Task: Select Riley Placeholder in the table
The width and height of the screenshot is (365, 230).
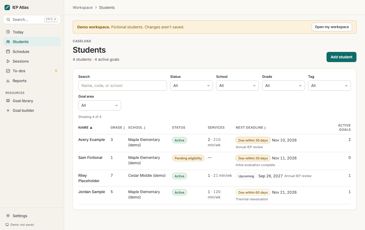Action: pyautogui.click(x=89, y=178)
